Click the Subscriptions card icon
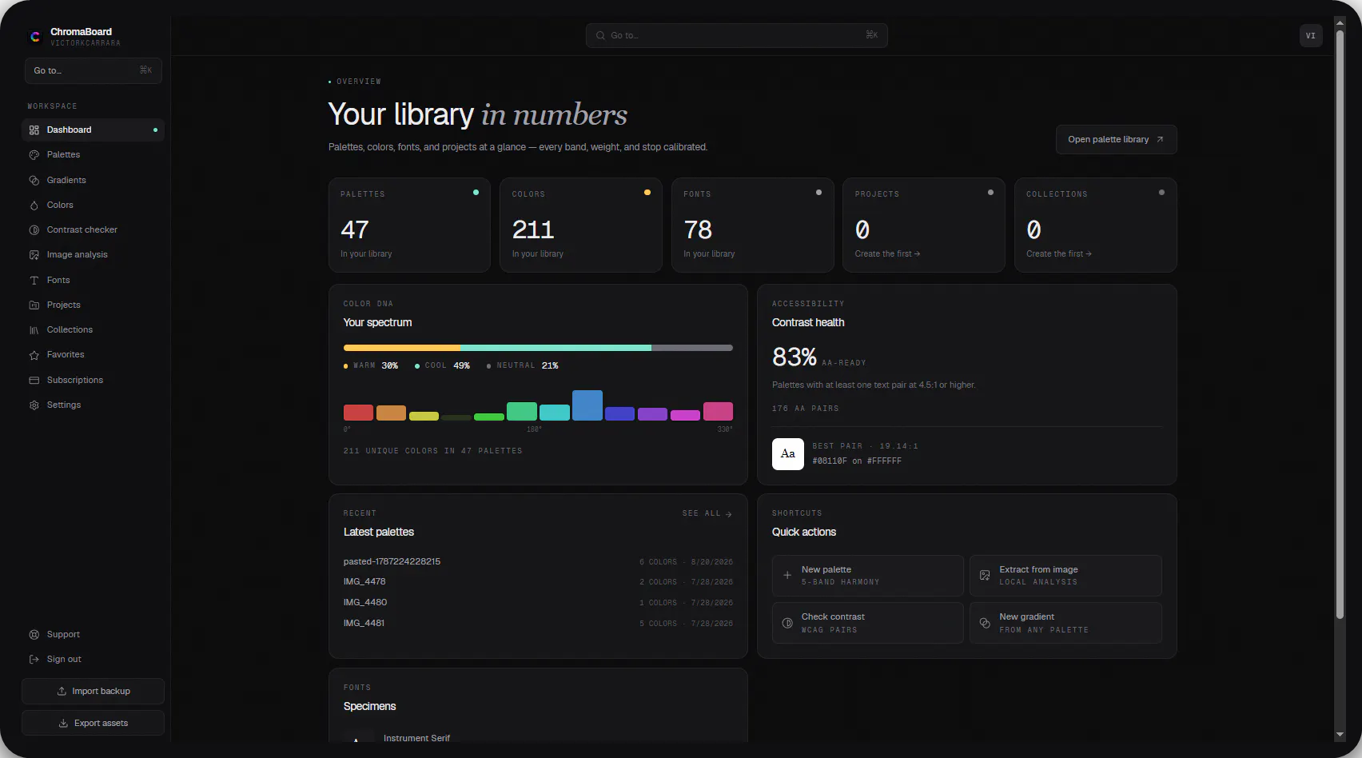The width and height of the screenshot is (1362, 758). [34, 381]
